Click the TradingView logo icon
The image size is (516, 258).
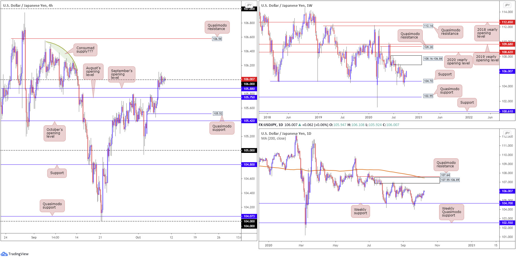[4, 254]
